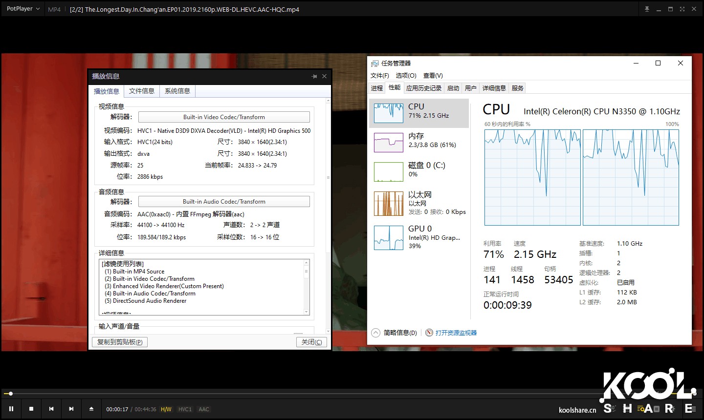Skip to the next file
Viewport: 704px width, 420px height.
[71, 409]
